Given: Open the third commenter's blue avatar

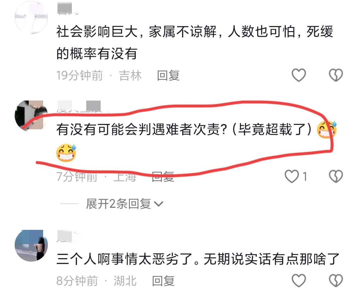Looking at the screenshot, I should point(31,246).
